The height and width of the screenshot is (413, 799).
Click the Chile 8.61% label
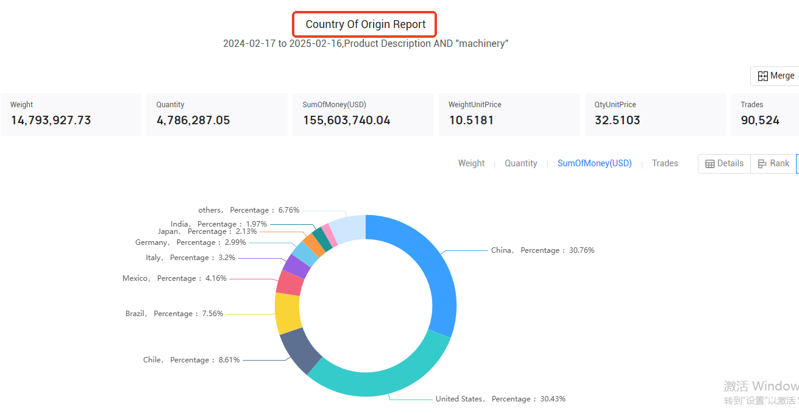coord(191,360)
